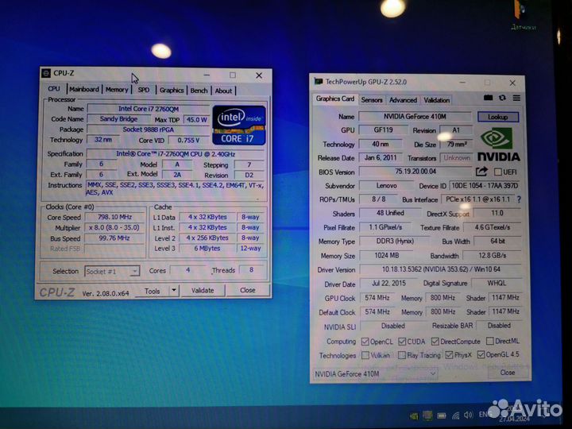Click the GF119 GPU field
Screen dimensions: 572x429
coord(383,129)
